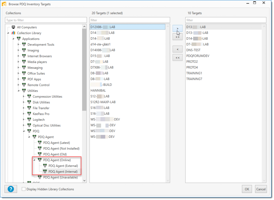Image resolution: width=274 pixels, height=200 pixels.
Task: Add all targets with the >> button
Action: tap(178, 37)
